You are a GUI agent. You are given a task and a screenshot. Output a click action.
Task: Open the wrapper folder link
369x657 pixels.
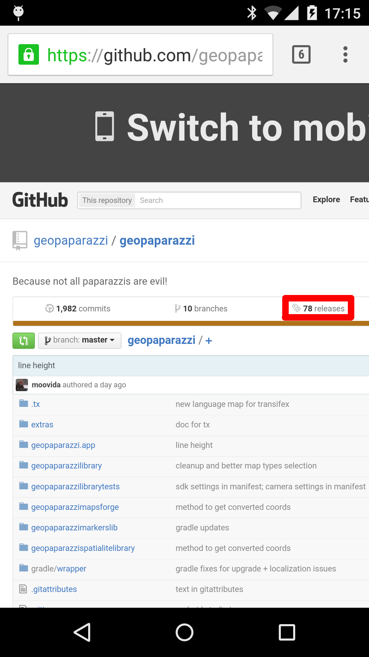click(x=72, y=569)
